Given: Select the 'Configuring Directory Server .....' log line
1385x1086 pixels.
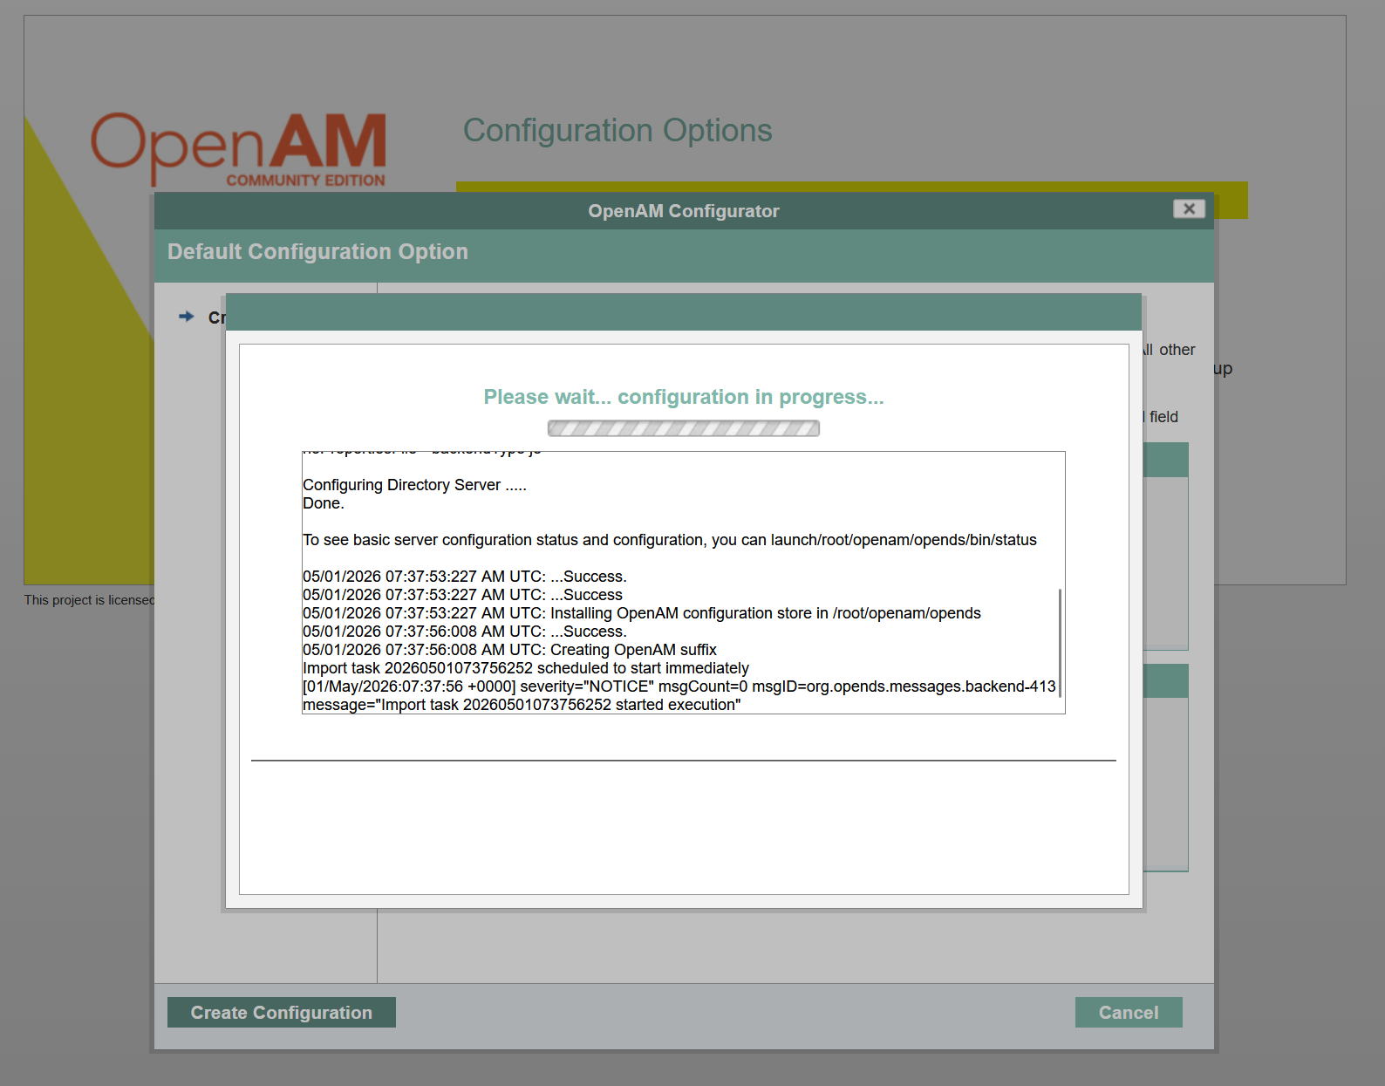Looking at the screenshot, I should pyautogui.click(x=414, y=485).
